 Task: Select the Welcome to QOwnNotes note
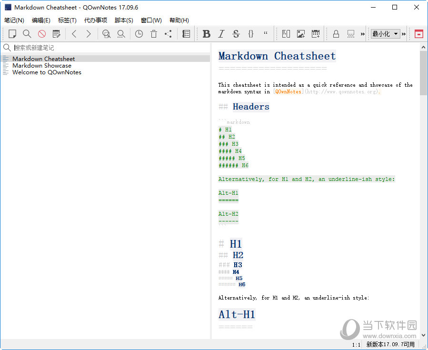(x=106, y=72)
